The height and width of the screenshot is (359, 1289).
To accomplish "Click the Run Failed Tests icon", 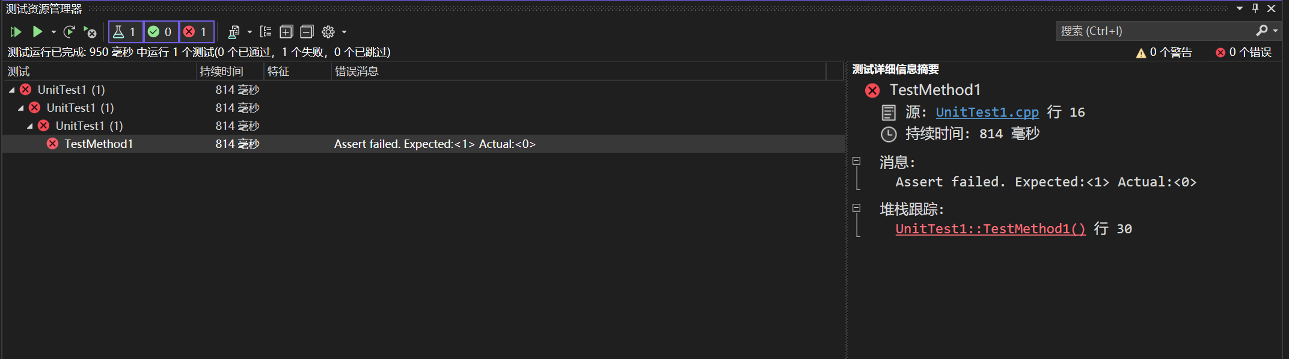I will (90, 32).
